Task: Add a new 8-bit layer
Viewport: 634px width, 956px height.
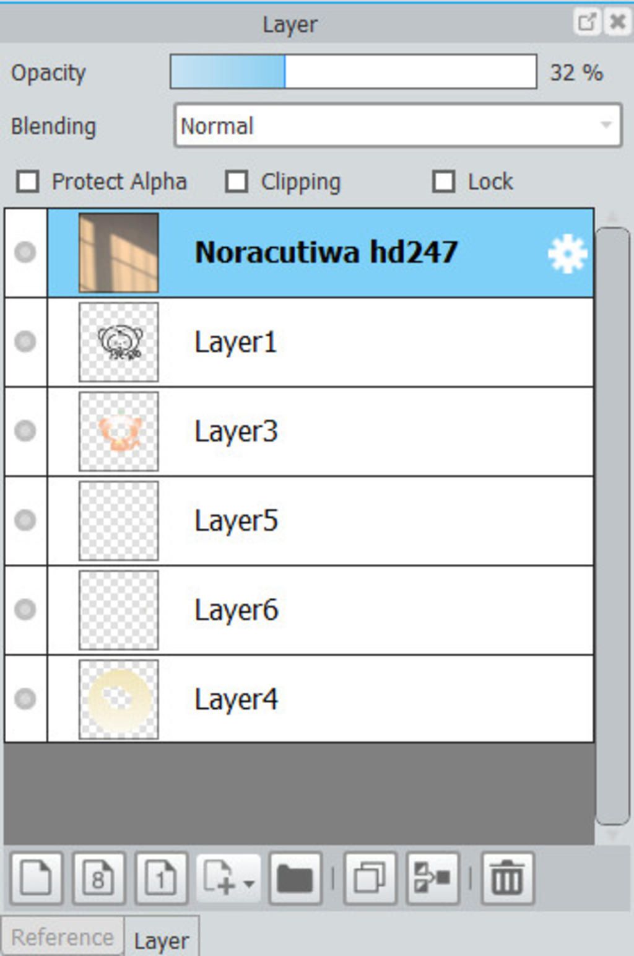Action: [x=98, y=878]
